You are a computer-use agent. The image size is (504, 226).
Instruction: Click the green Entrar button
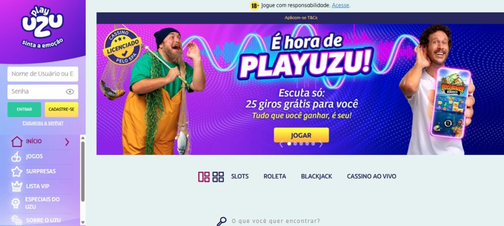pos(25,109)
